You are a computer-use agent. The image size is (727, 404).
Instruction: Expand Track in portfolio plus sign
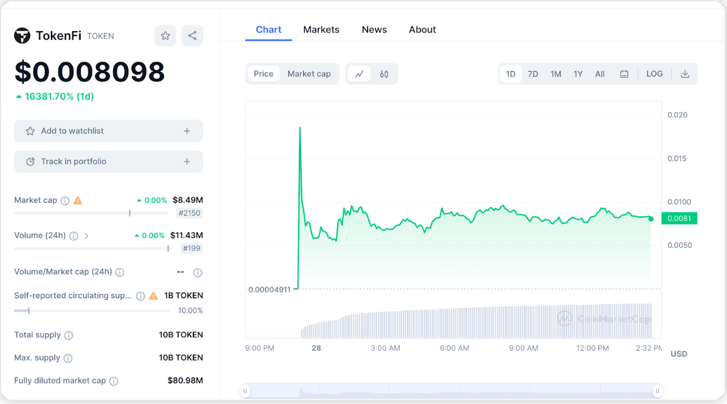coord(187,162)
